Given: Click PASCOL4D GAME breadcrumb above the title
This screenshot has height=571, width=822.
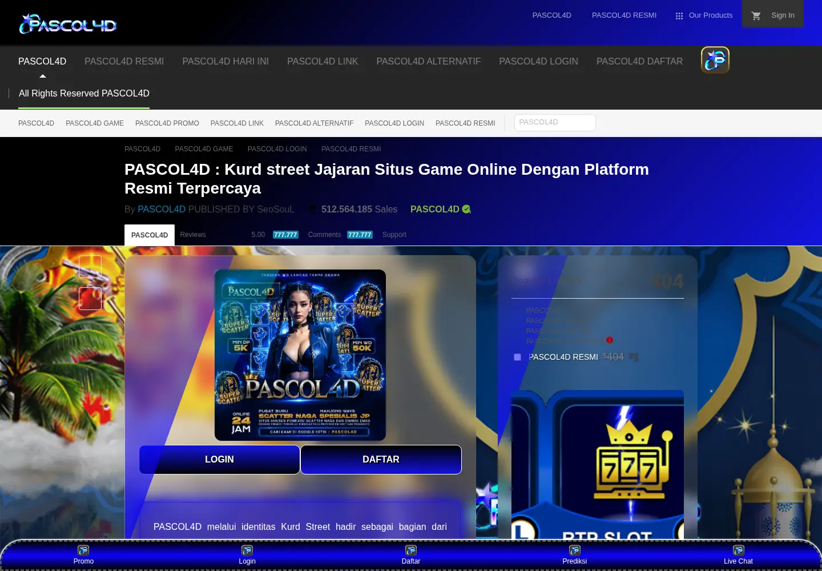Looking at the screenshot, I should 204,149.
